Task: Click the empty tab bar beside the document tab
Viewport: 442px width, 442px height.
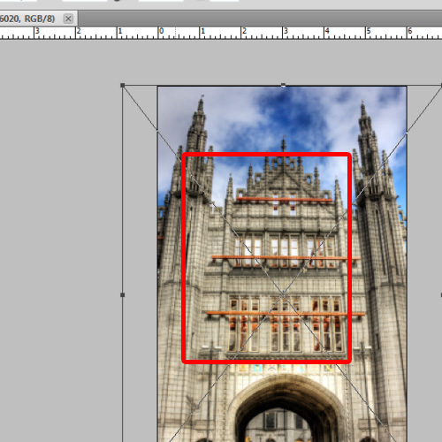Action: pyautogui.click(x=259, y=19)
